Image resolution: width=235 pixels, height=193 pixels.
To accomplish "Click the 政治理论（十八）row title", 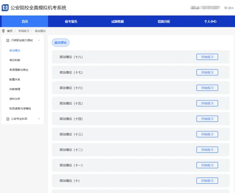I will tap(71, 57).
